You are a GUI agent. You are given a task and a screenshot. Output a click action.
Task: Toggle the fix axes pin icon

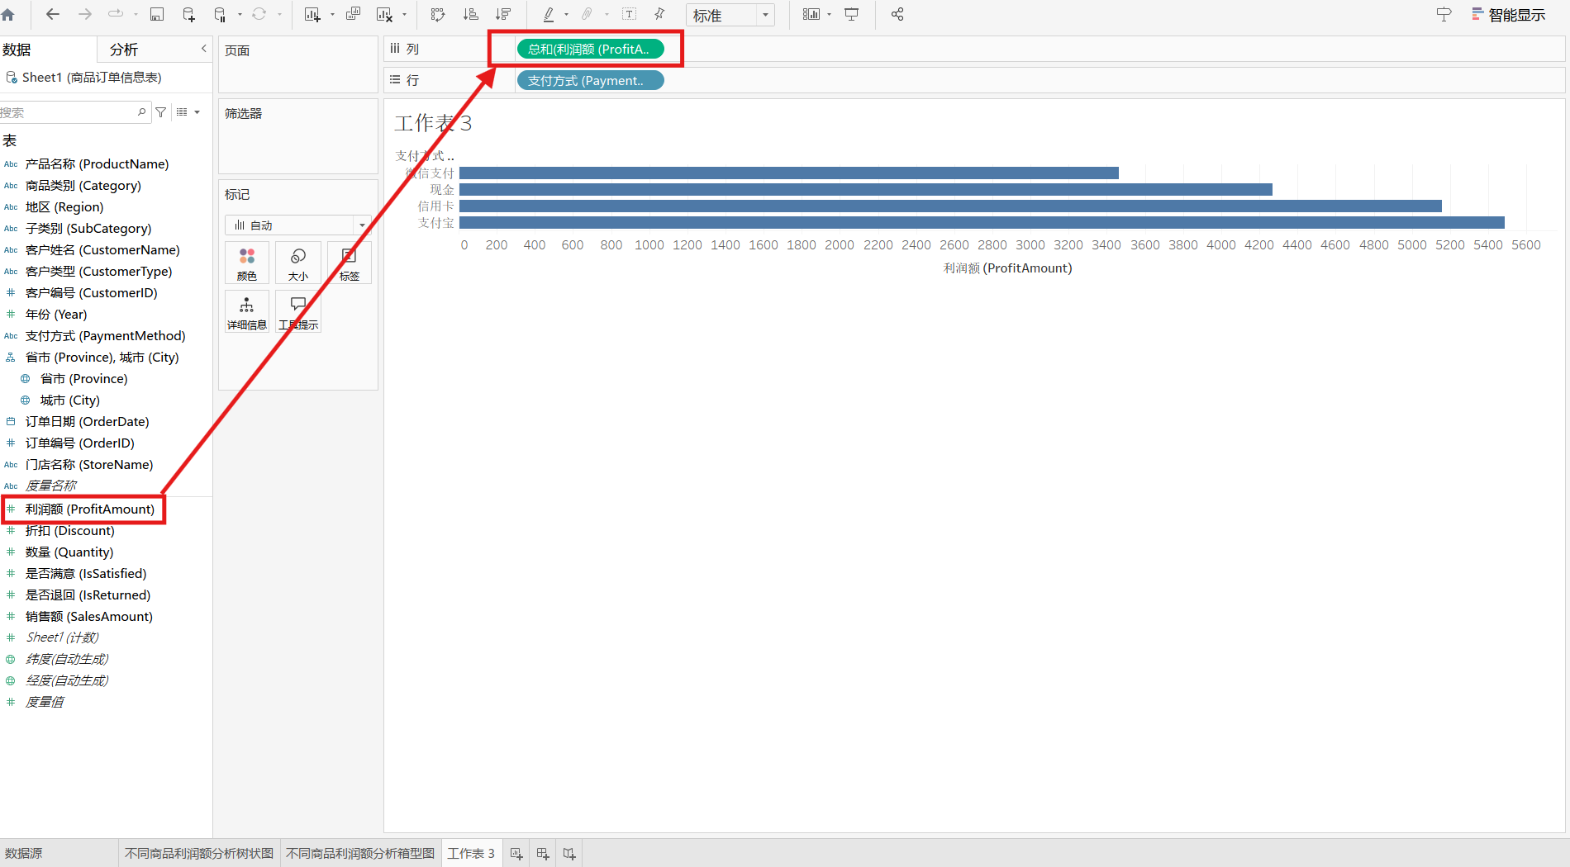point(659,15)
